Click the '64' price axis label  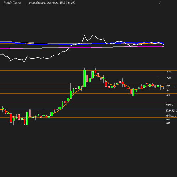click(168, 119)
